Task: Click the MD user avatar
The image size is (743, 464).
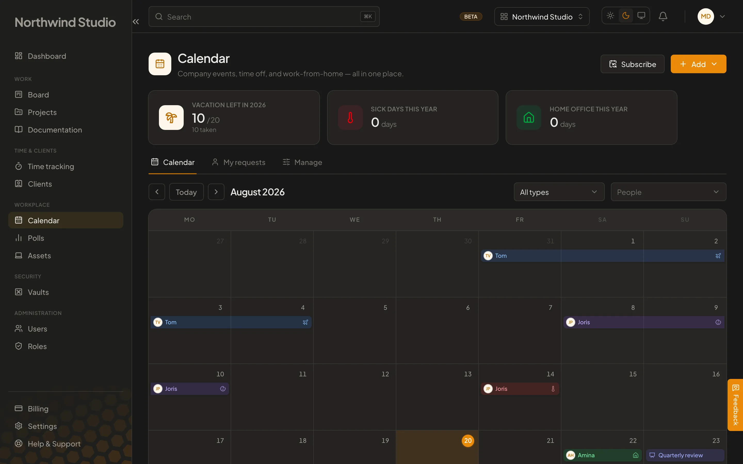Action: [x=706, y=16]
